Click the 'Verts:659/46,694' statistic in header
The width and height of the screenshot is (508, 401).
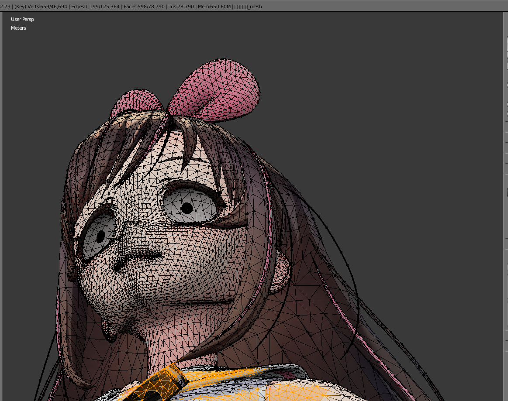click(x=47, y=7)
